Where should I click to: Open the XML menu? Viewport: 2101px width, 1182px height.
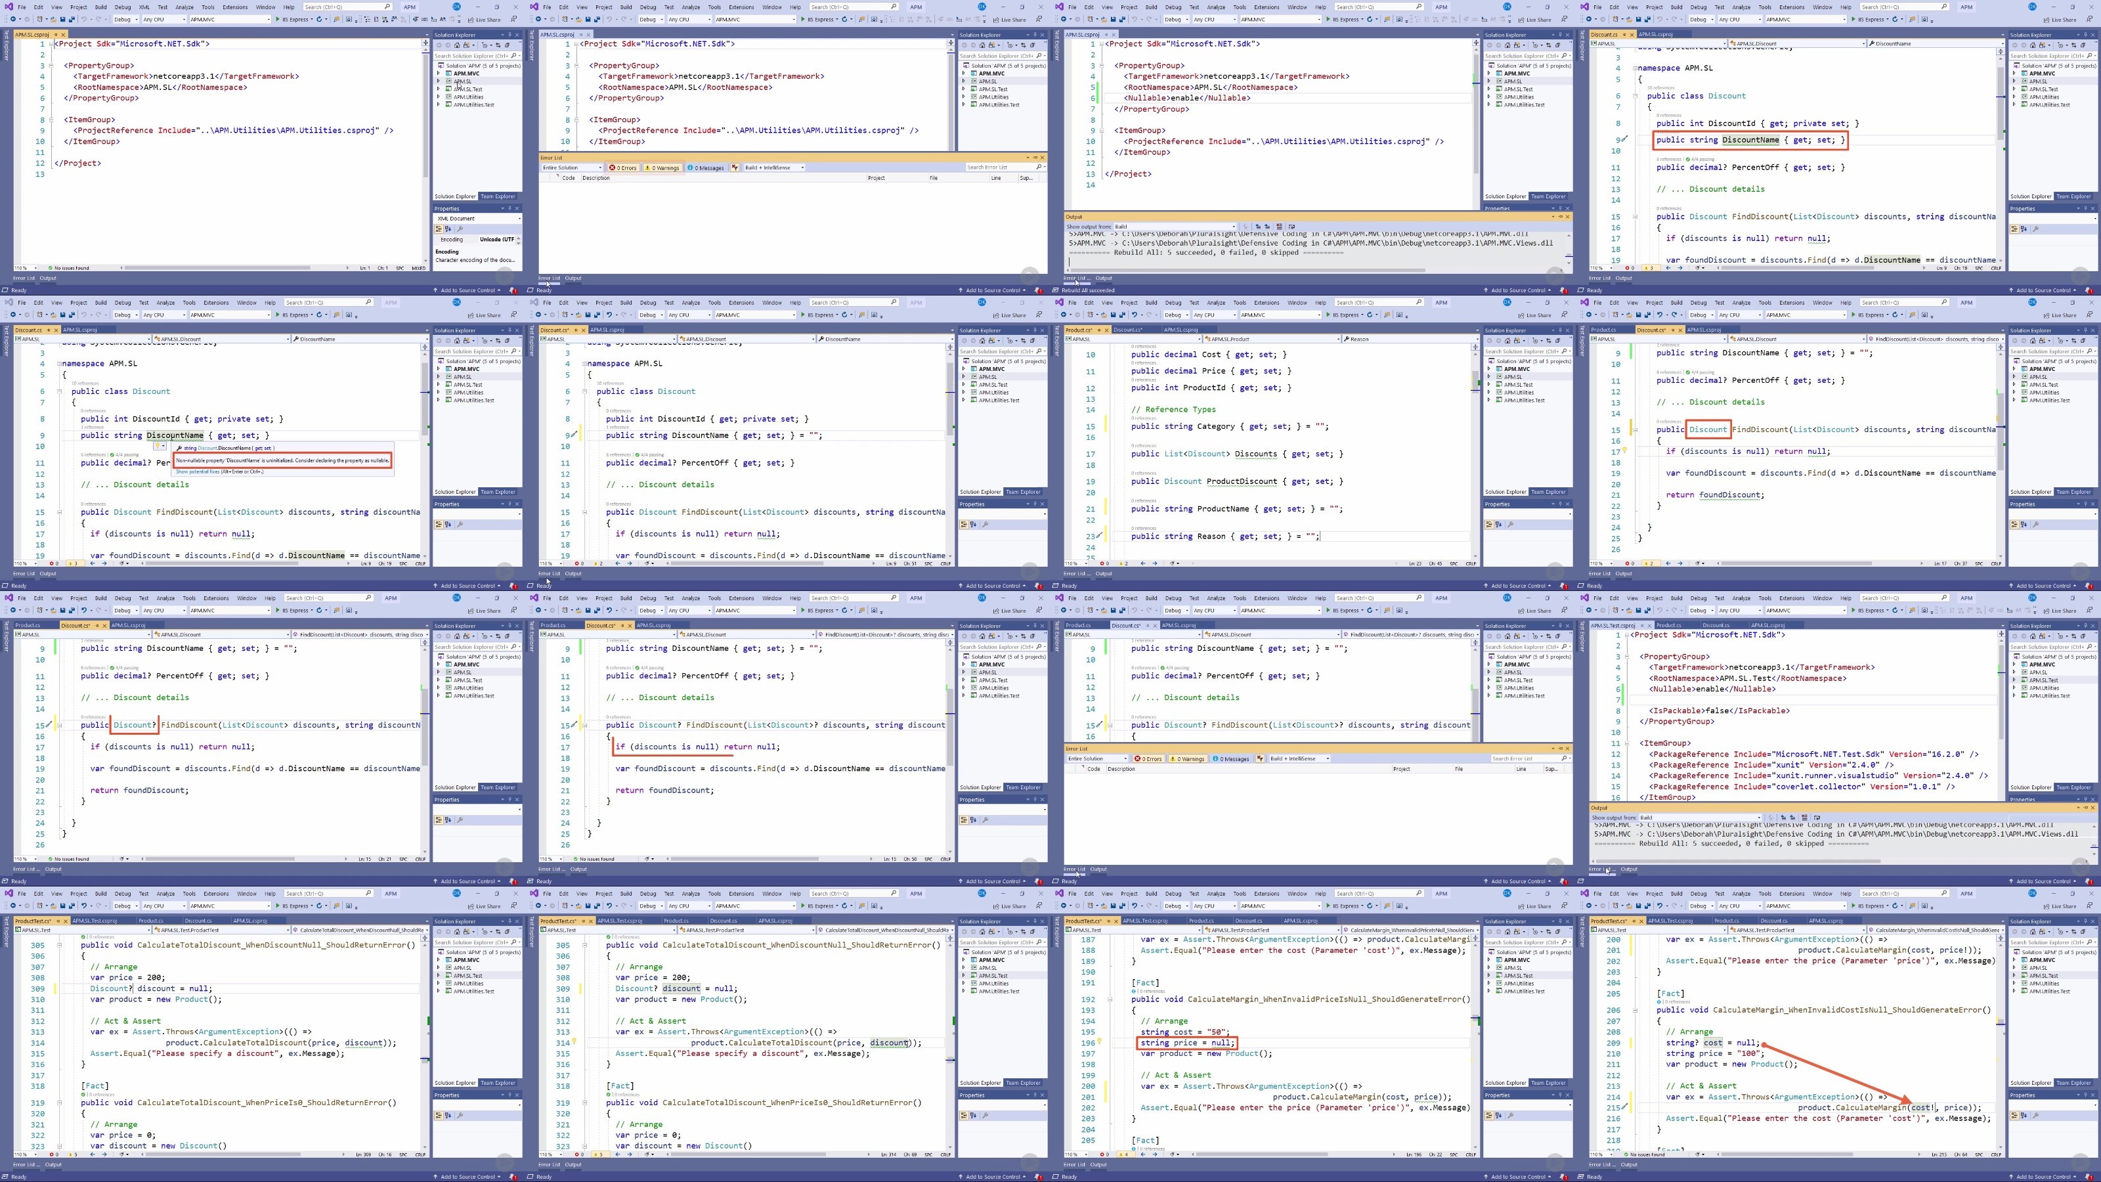pos(144,7)
